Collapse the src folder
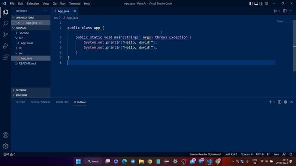This screenshot has width=296, height=166. 31,53
